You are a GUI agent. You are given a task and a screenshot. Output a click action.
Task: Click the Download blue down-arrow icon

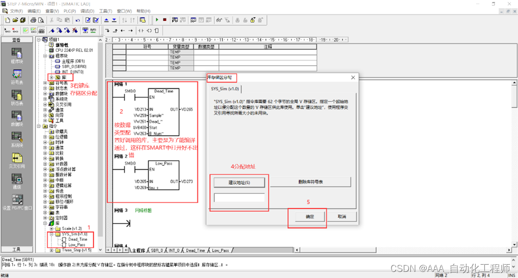pyautogui.click(x=114, y=20)
